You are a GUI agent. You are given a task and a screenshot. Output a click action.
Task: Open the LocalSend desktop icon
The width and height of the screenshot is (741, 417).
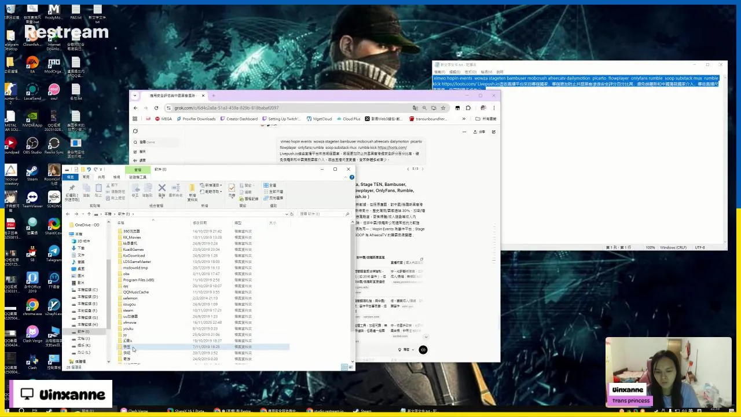[32, 90]
